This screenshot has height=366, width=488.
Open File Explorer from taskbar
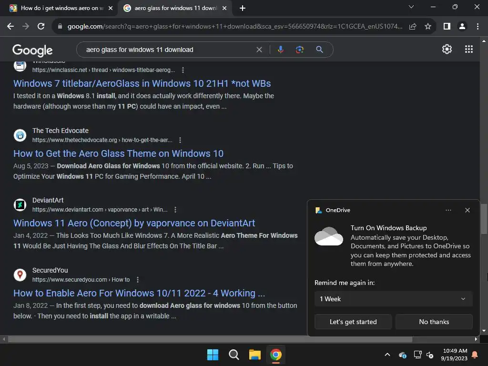pyautogui.click(x=254, y=355)
